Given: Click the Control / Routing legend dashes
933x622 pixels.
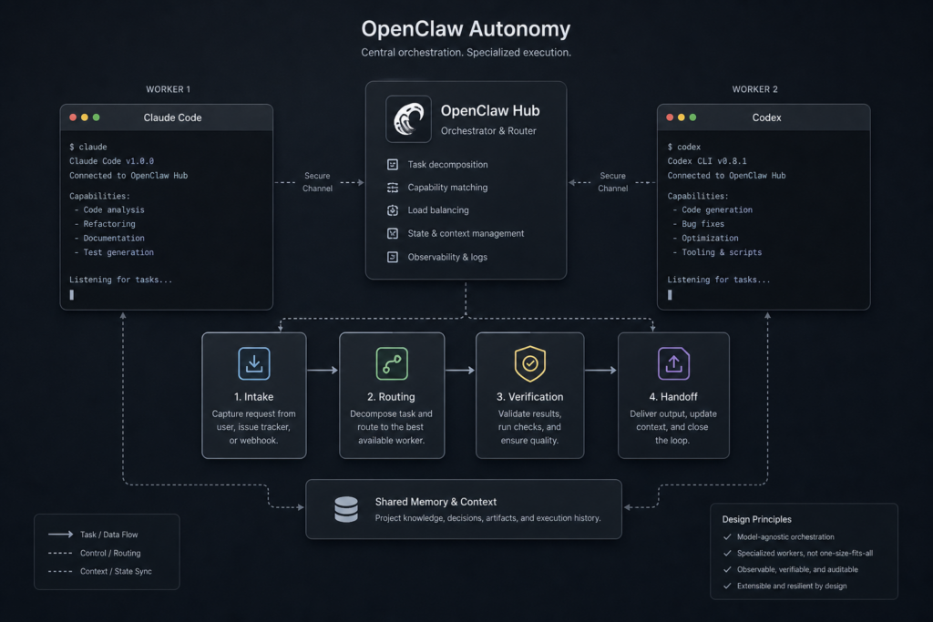Looking at the screenshot, I should 60,553.
